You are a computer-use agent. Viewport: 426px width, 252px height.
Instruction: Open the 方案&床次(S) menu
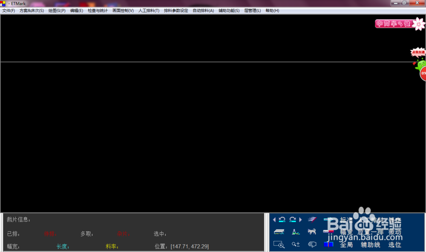[x=32, y=11]
